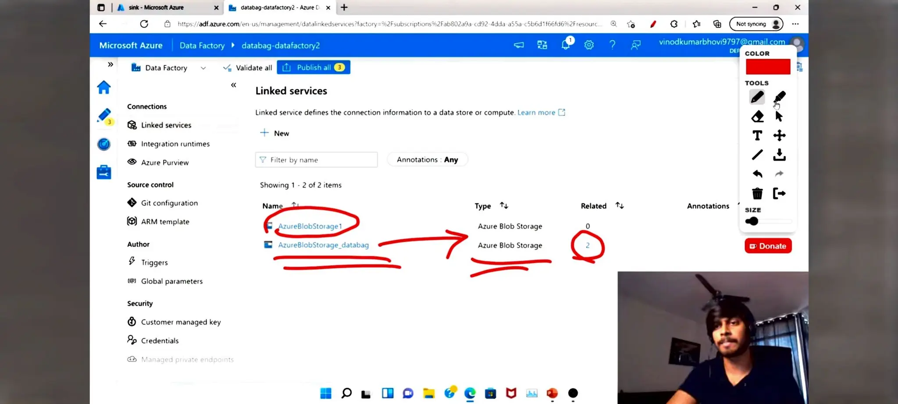Click Not syncing profile button
The image size is (898, 404).
pos(757,24)
